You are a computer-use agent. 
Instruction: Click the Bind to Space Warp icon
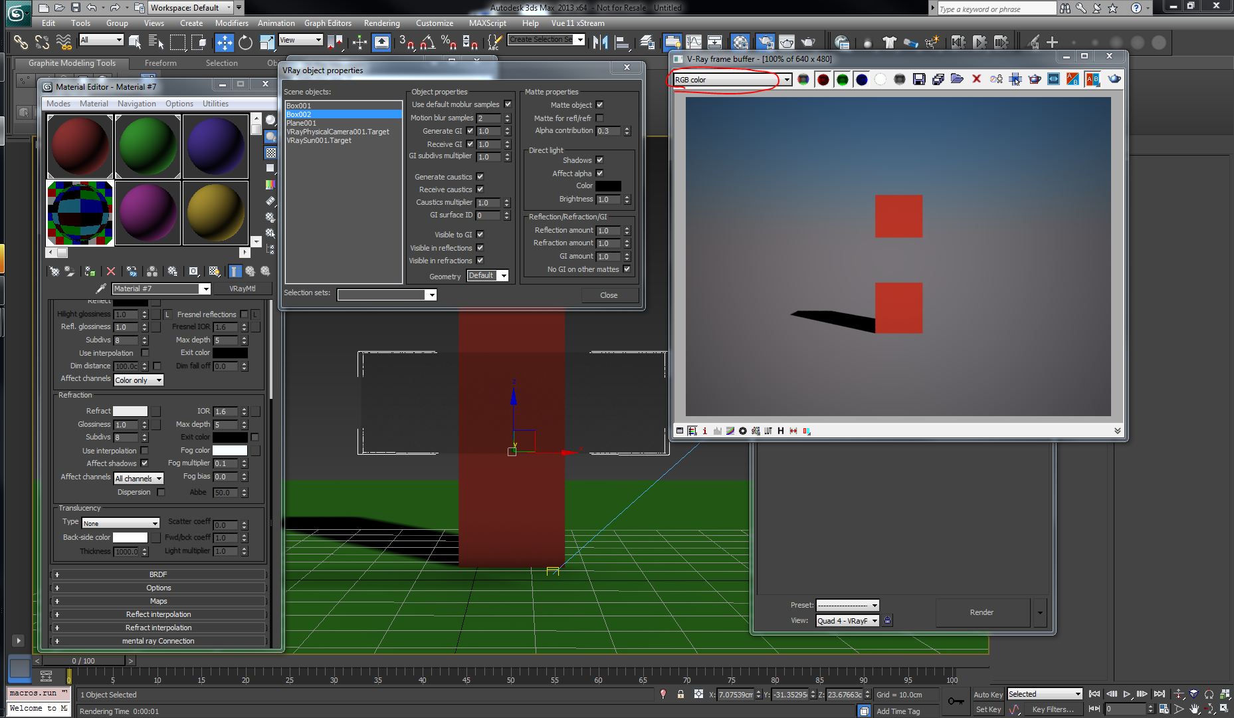point(64,43)
